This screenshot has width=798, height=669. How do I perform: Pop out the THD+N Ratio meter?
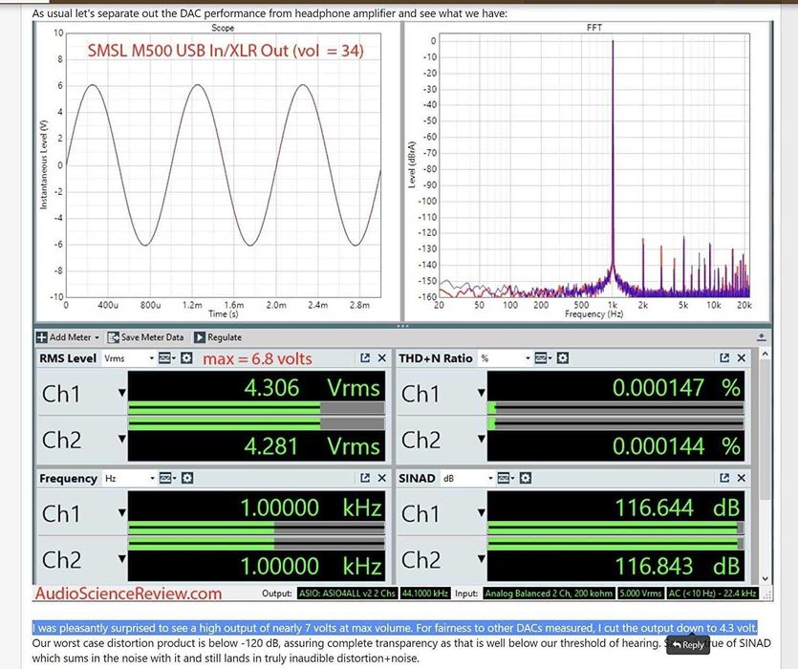pyautogui.click(x=724, y=358)
